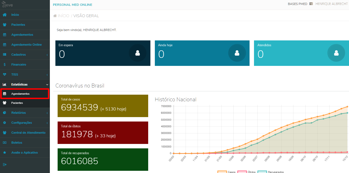This screenshot has width=349, height=173.
Task: Click the INÍCIO breadcrumb link
Action: (x=63, y=16)
